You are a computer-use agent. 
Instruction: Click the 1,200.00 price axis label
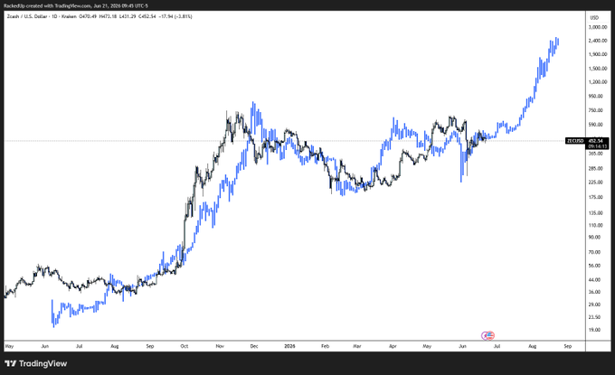598,82
